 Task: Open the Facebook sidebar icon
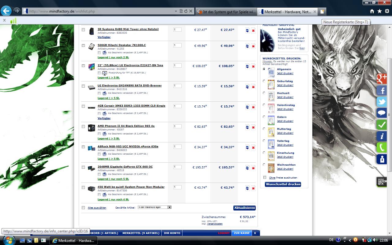pos(382,90)
